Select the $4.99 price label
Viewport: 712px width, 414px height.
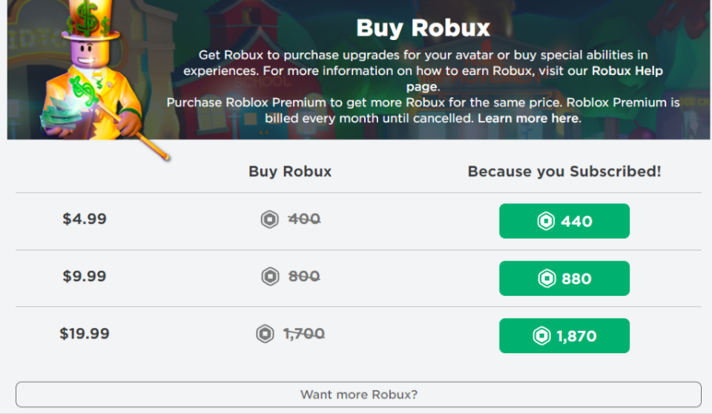[x=85, y=219]
